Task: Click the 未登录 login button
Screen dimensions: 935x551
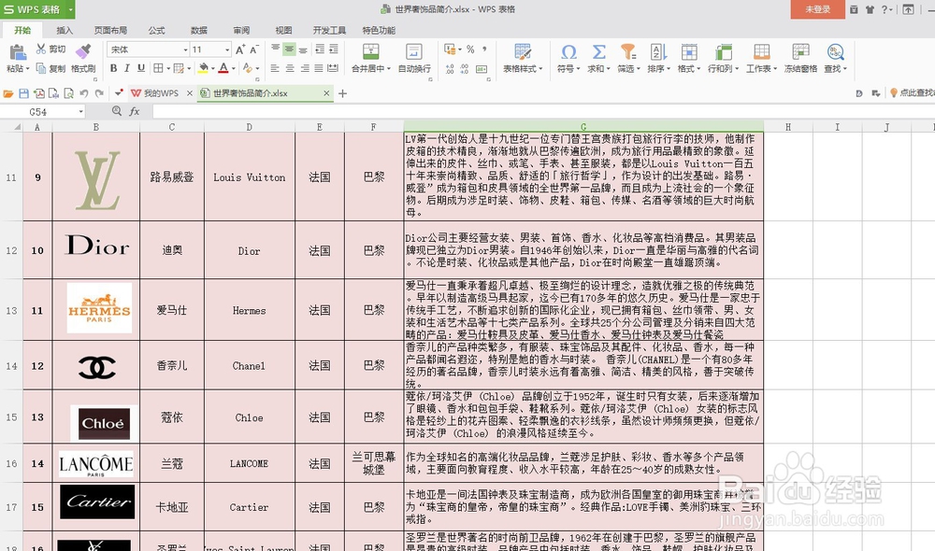Action: point(817,9)
